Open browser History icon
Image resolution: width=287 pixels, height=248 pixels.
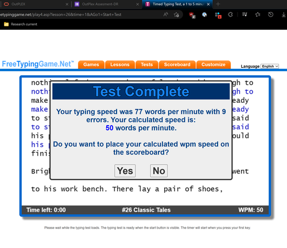click(x=270, y=14)
